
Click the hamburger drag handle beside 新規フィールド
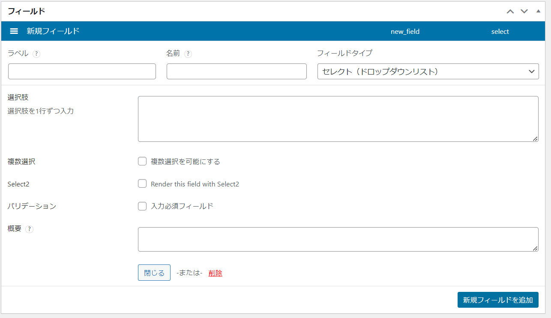(x=14, y=31)
